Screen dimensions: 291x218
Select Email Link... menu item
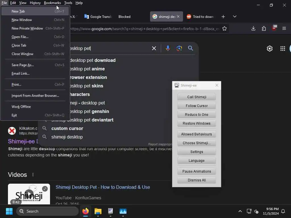click(x=35, y=74)
